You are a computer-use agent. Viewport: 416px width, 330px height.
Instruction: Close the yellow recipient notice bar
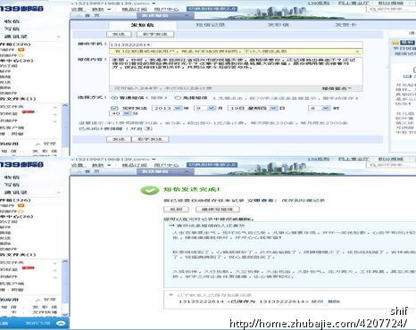(357, 52)
